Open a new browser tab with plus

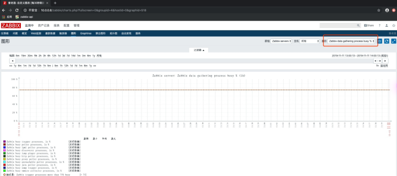point(55,3)
